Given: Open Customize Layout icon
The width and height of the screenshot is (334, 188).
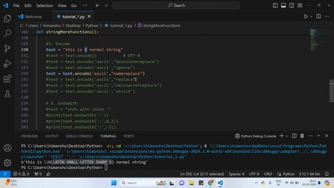Looking at the screenshot, I should click(300, 5).
